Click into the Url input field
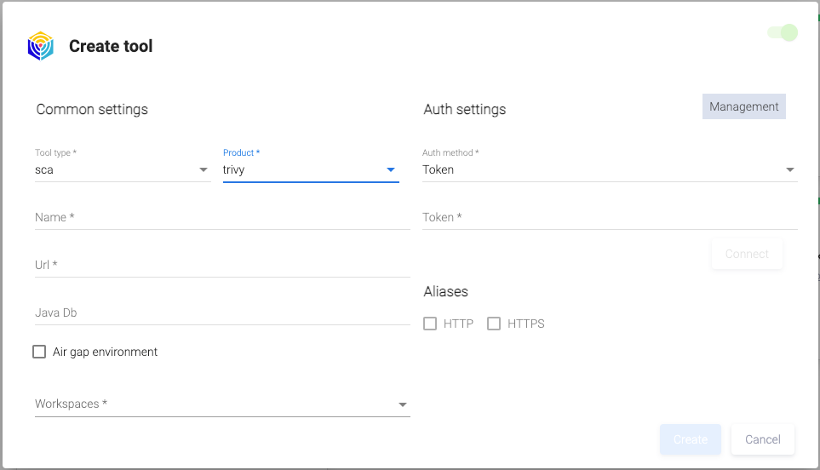 [x=221, y=266]
